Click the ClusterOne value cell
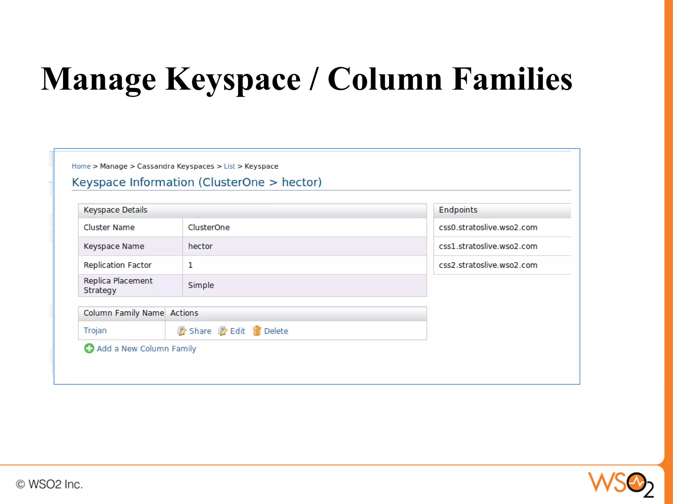The height and width of the screenshot is (504, 673). coord(304,227)
